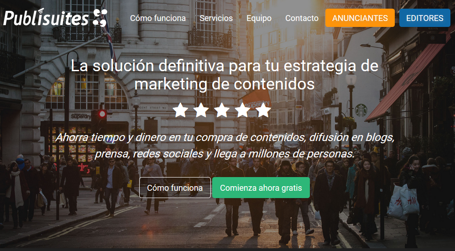
Task: Click the fifth and last star
Action: pos(263,110)
